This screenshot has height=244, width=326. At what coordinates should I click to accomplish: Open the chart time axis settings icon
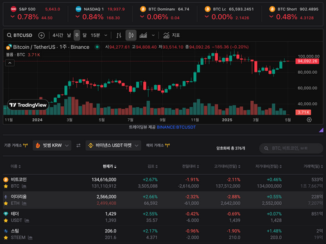point(309,120)
